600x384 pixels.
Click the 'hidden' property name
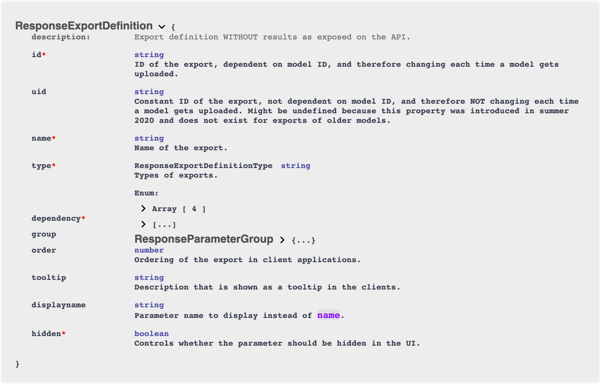tap(46, 334)
